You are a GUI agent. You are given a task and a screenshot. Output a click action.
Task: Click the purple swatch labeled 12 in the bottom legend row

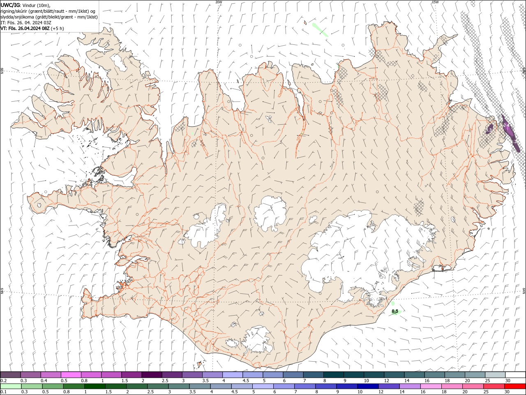pos(389,386)
